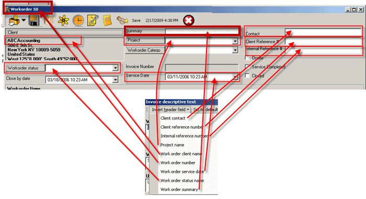Maximize the Workorder 50 window

(354, 9)
